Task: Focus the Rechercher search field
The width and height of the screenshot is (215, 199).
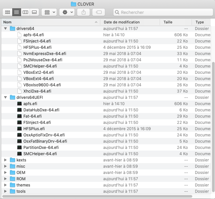Action: 163,12
